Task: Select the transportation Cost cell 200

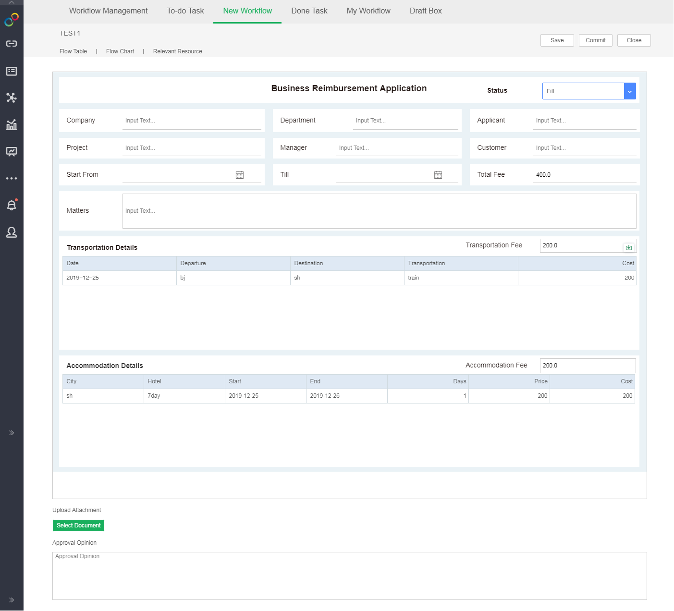Action: pyautogui.click(x=577, y=278)
